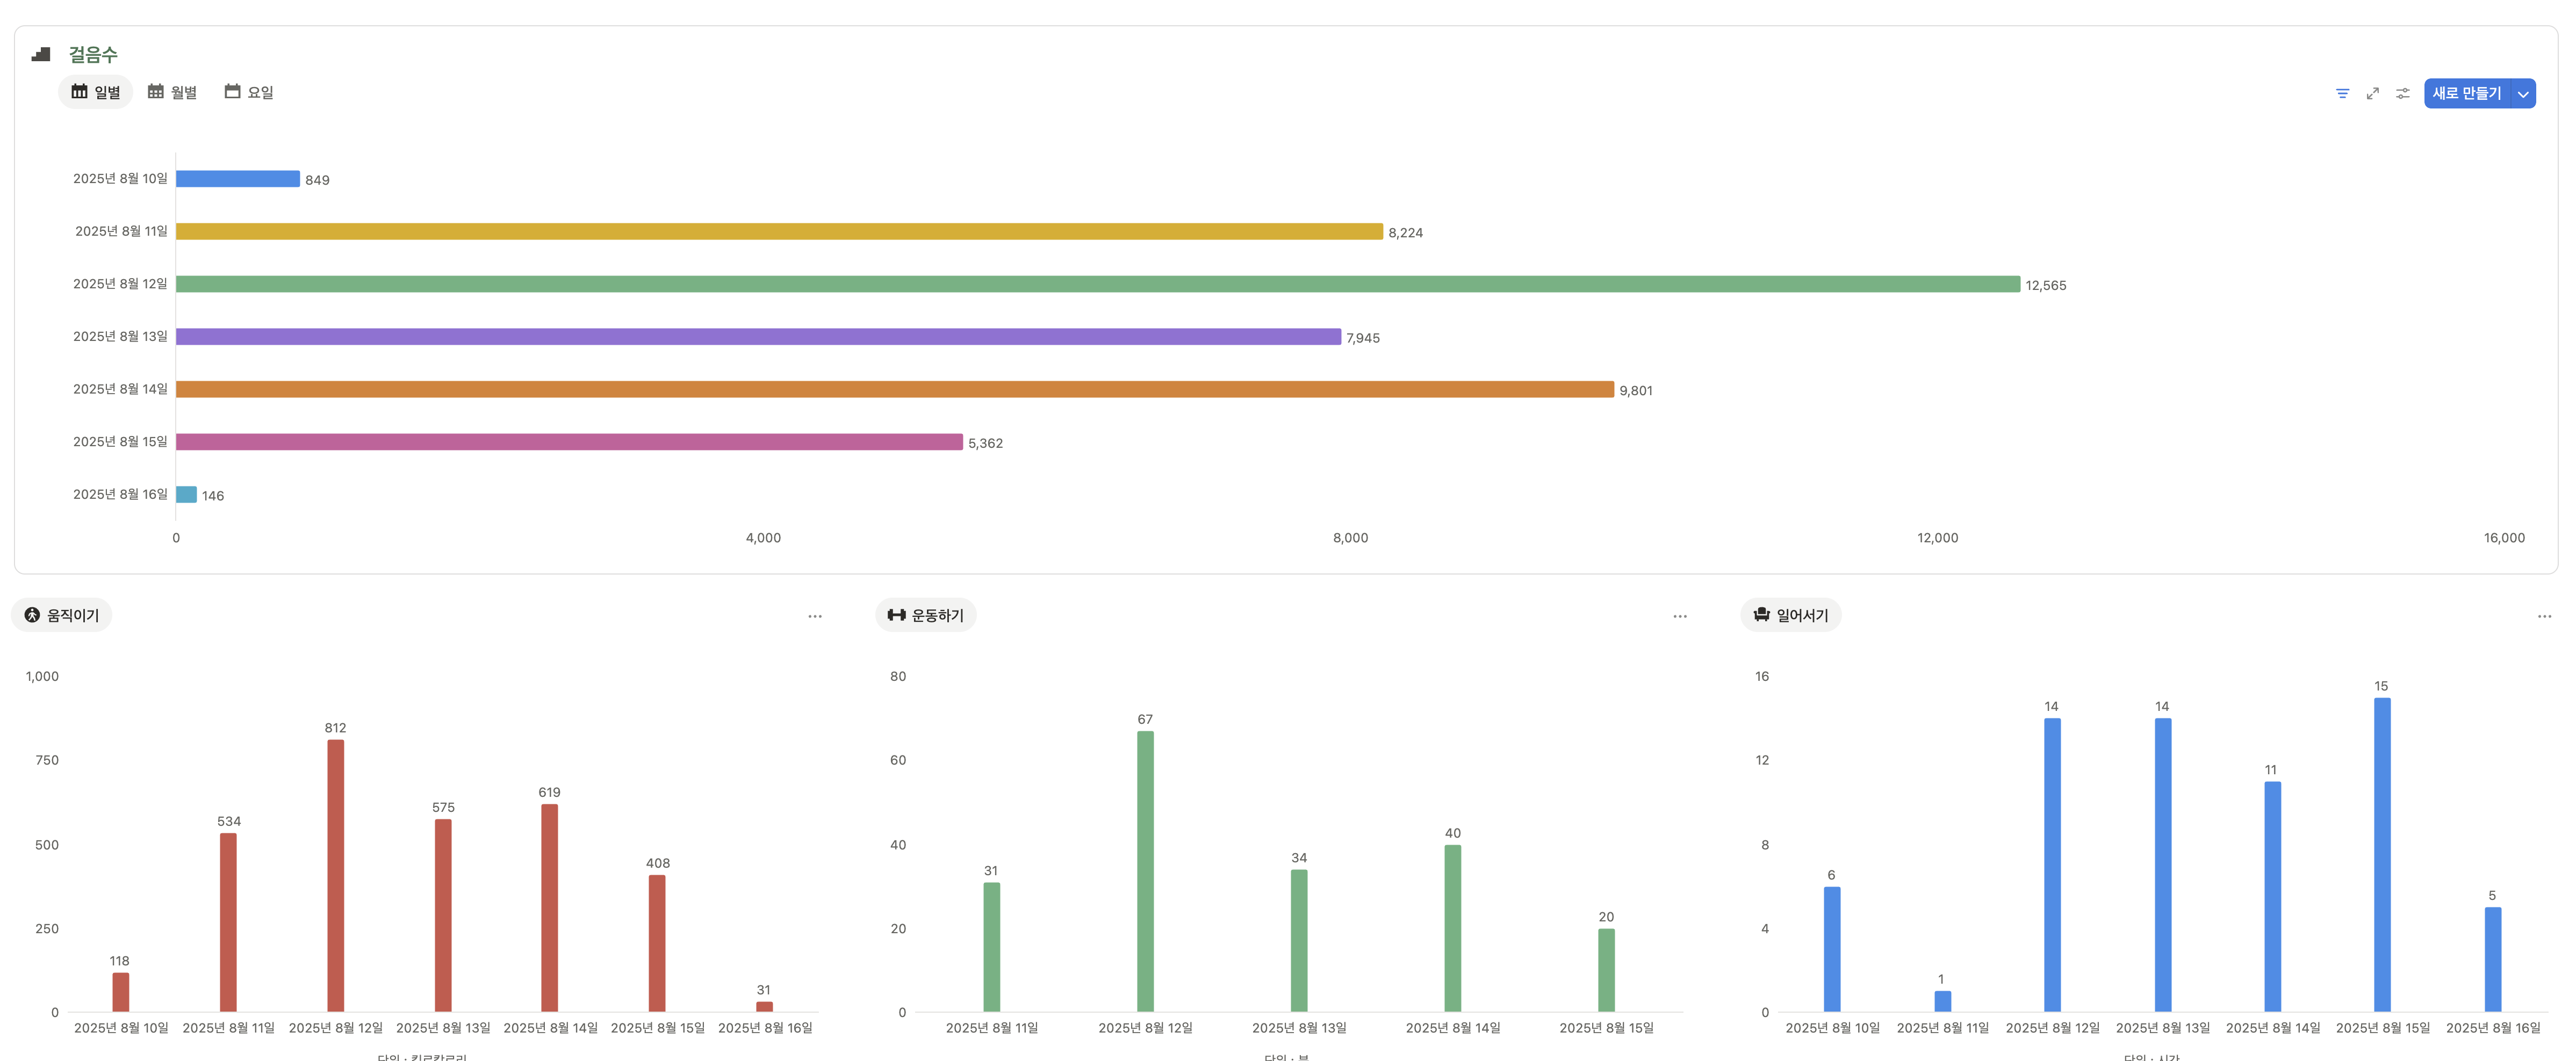
Task: Click the 움직이기 person icon
Action: point(32,614)
